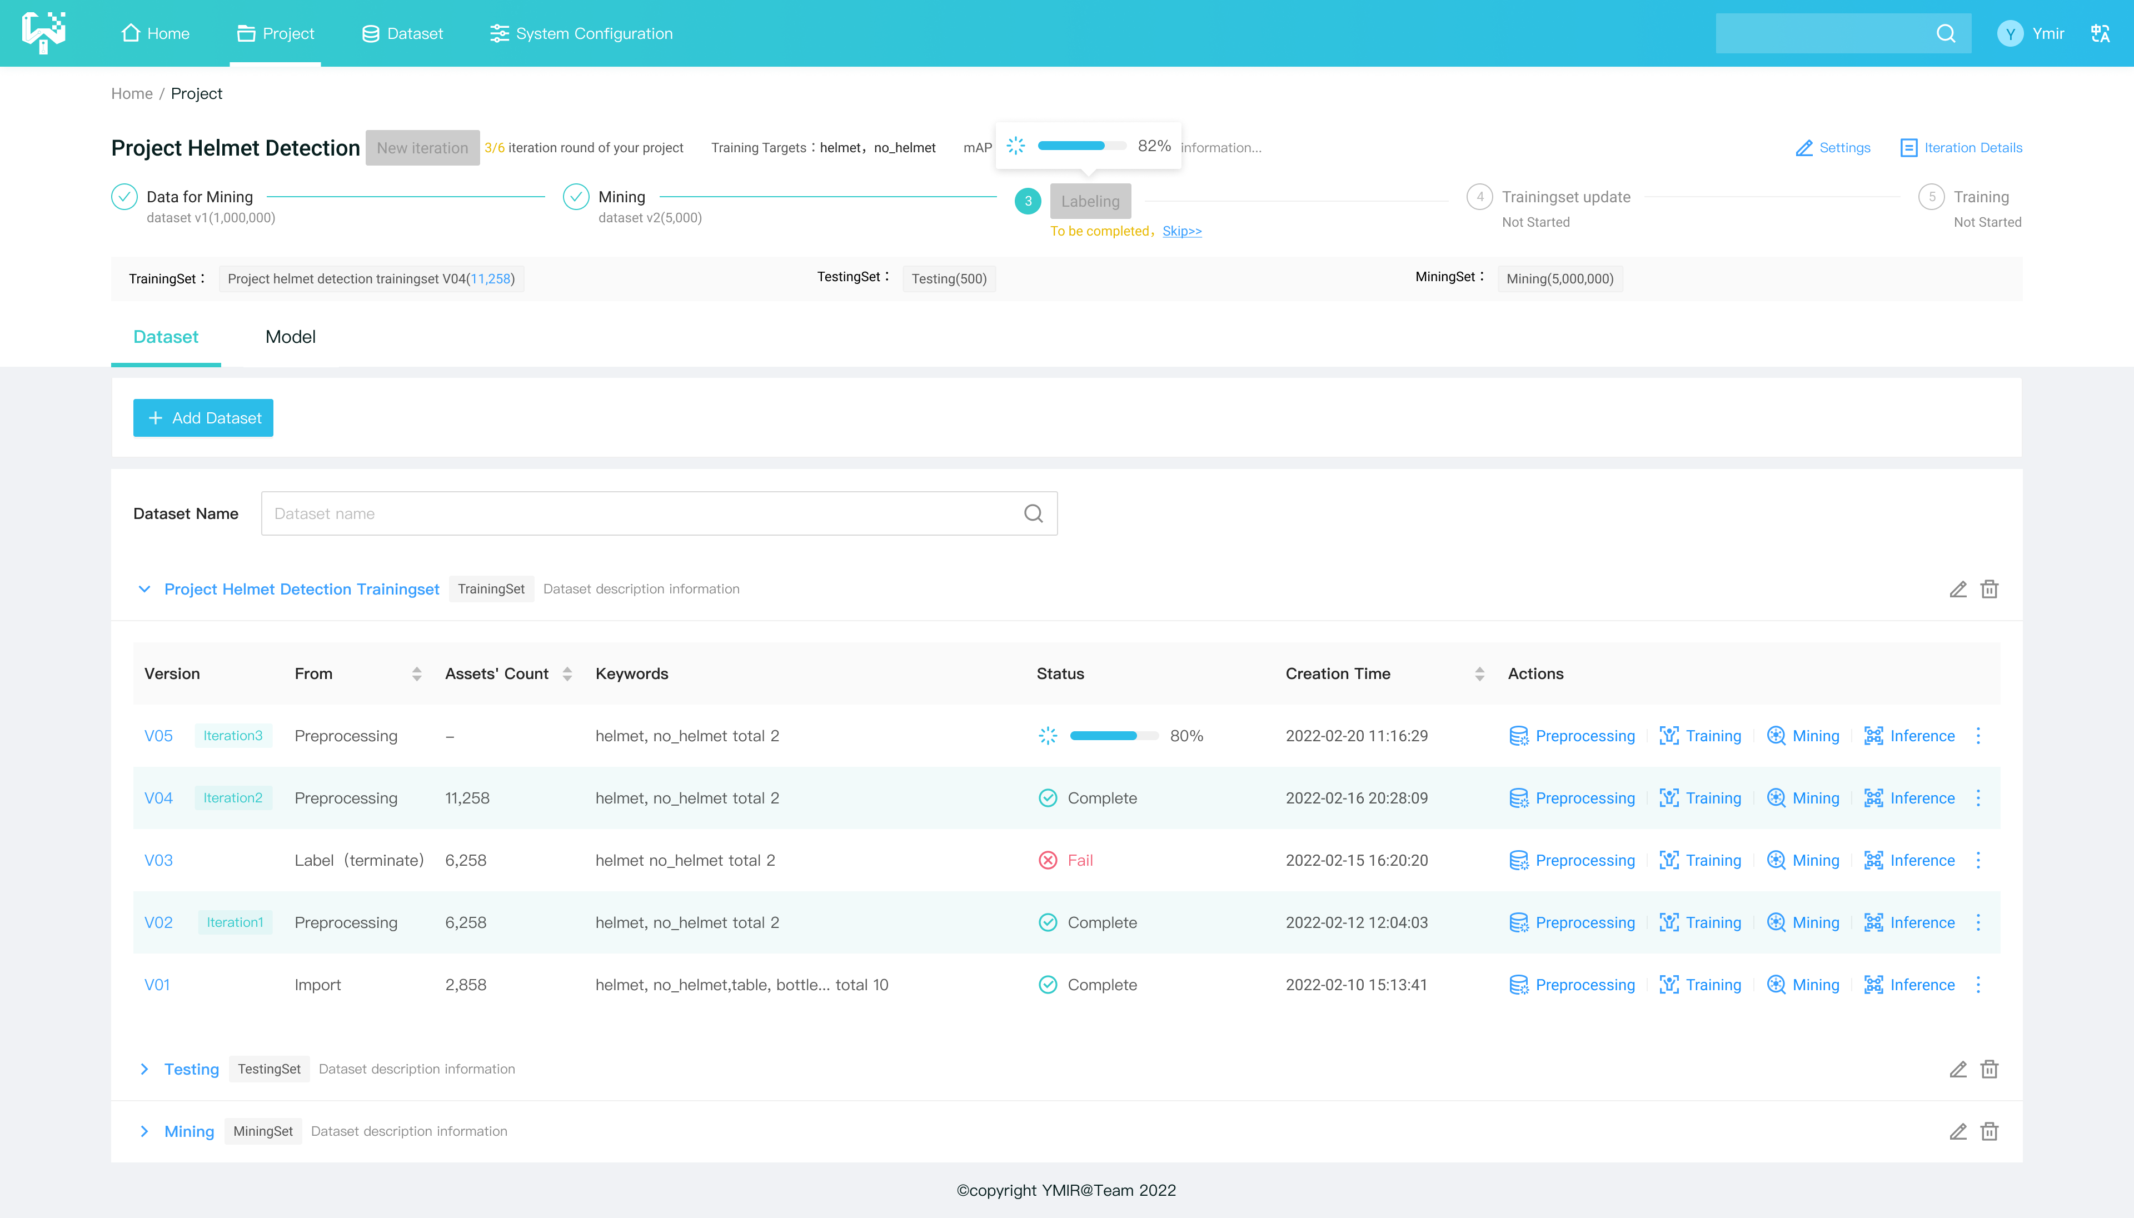Focus the top bar search field
The width and height of the screenshot is (2134, 1218).
[1843, 33]
